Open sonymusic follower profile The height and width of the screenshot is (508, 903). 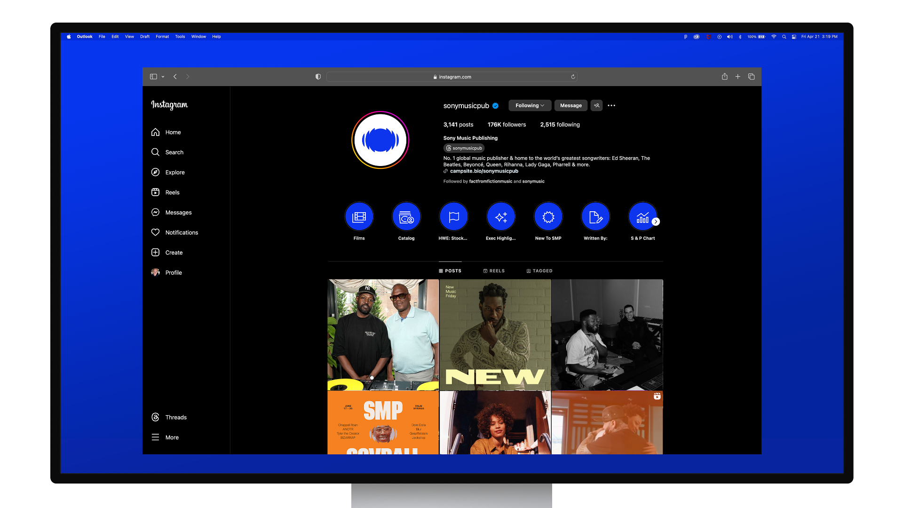pos(533,182)
